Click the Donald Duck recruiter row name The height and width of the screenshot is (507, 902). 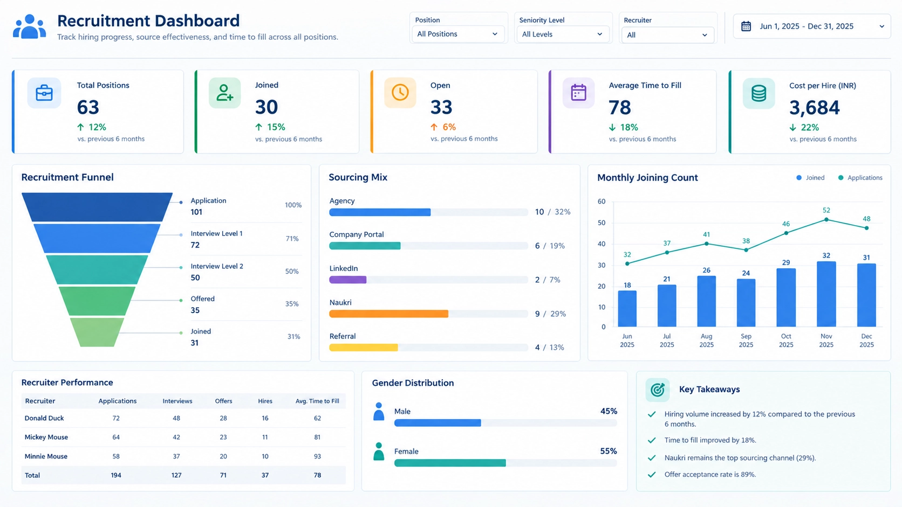(x=44, y=418)
